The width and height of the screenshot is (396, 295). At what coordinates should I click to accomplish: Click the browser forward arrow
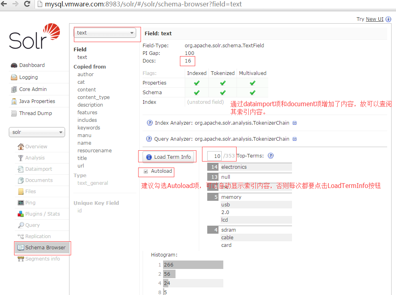coord(15,4)
